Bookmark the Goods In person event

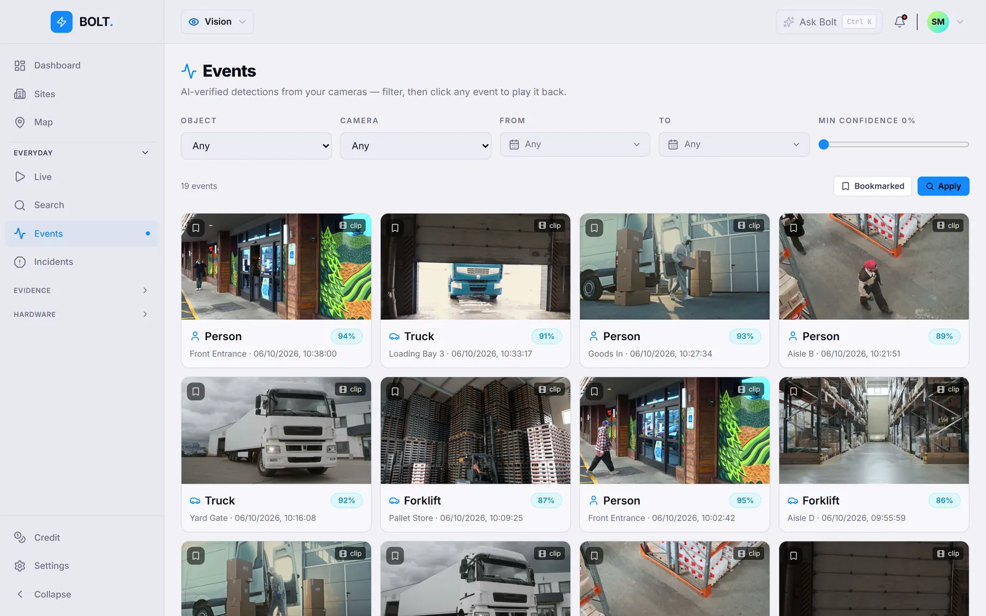coord(594,228)
